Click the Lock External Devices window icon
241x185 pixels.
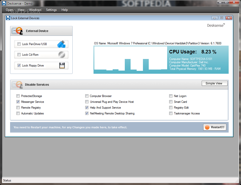point(8,18)
